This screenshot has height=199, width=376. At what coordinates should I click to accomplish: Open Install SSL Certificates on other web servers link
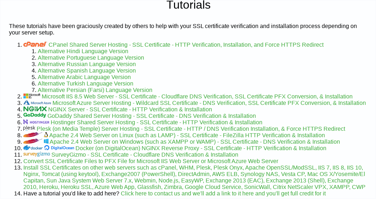click(x=194, y=177)
